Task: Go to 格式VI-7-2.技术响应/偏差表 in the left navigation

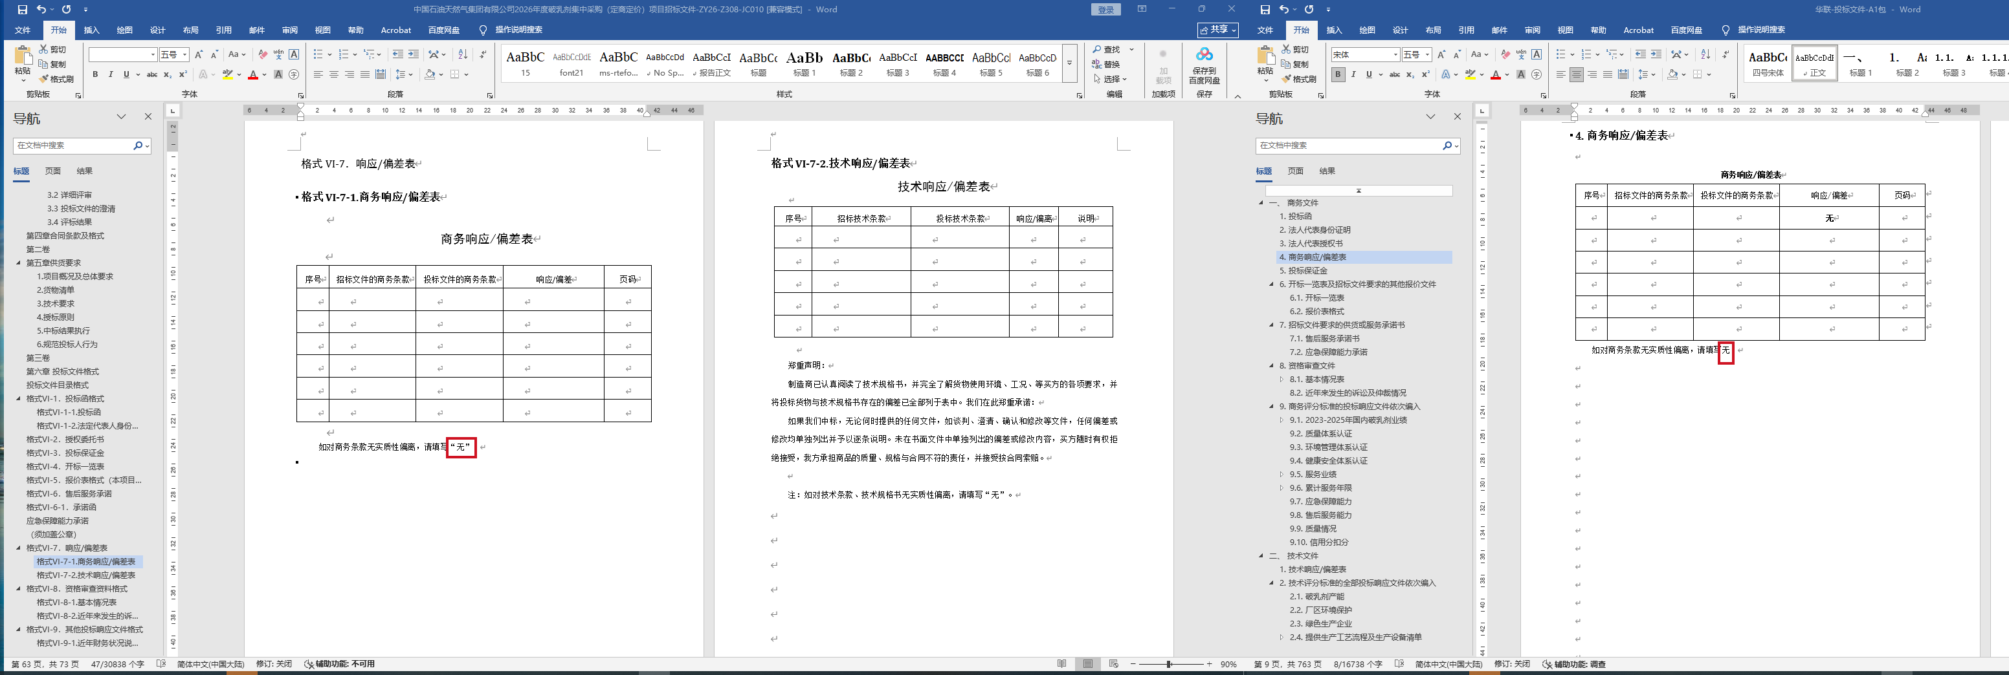Action: coord(86,575)
